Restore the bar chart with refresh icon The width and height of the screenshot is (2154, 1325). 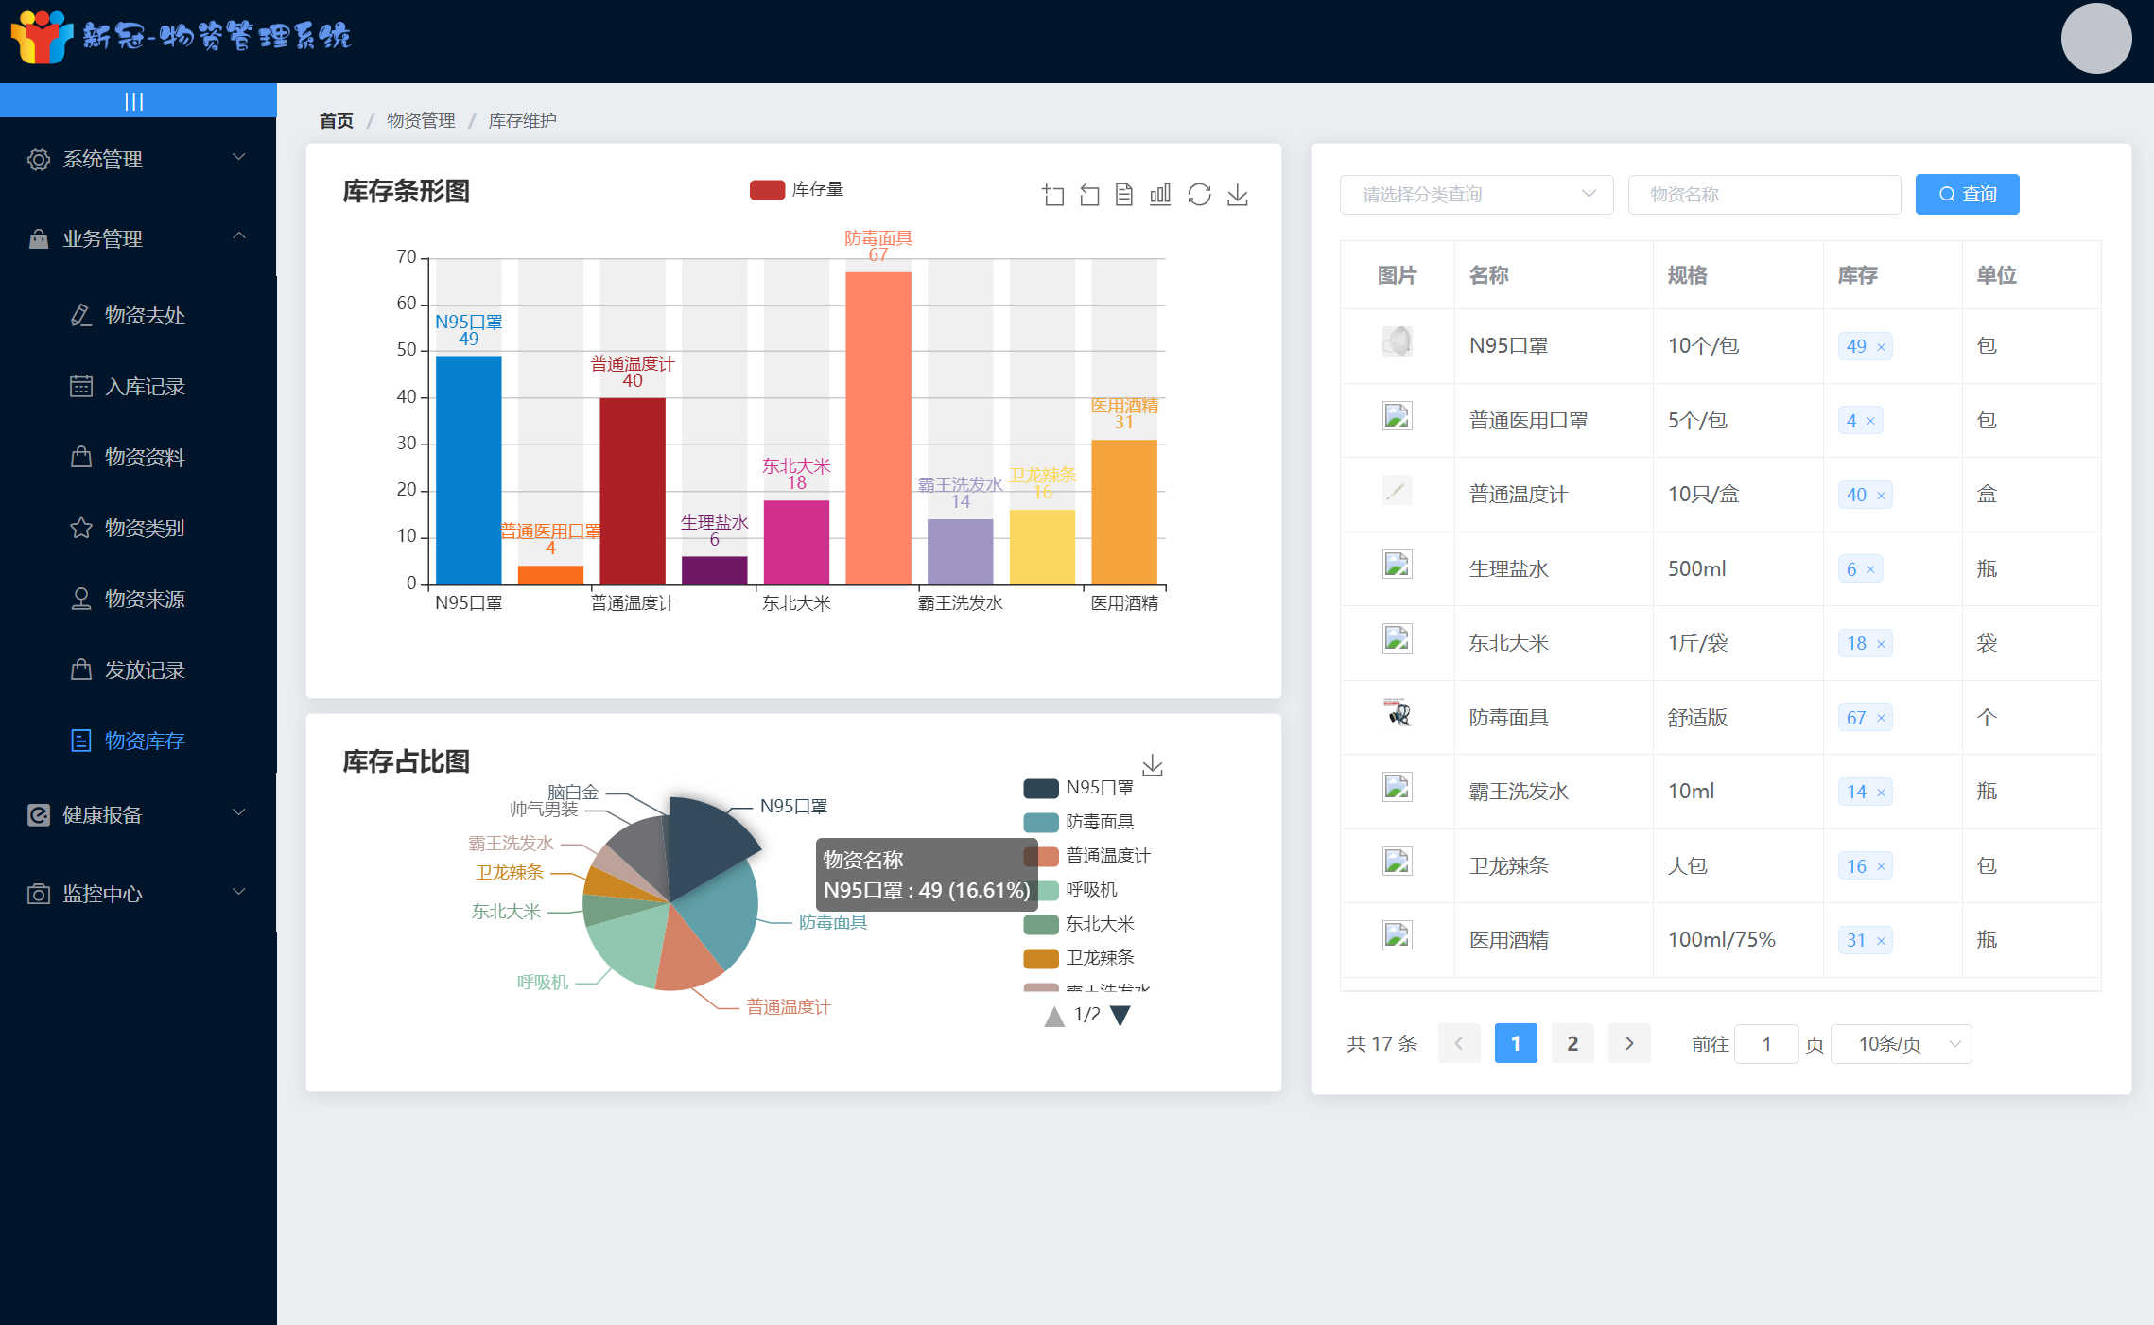tap(1199, 195)
